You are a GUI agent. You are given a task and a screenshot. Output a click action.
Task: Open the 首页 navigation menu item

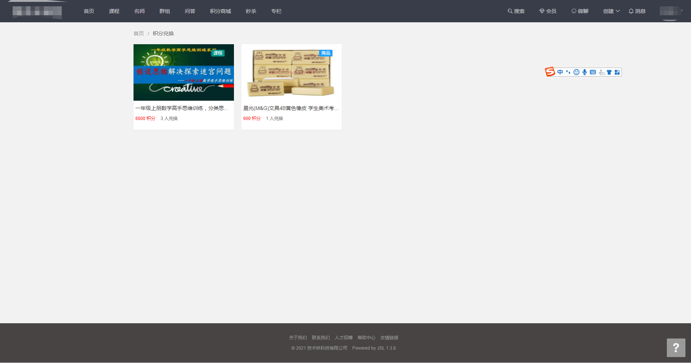(x=89, y=11)
